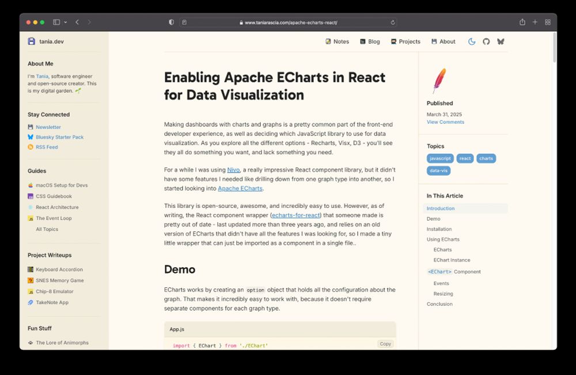Screen dimensions: 576x375
Task: Jump to Installation in article contents
Action: tap(439, 229)
